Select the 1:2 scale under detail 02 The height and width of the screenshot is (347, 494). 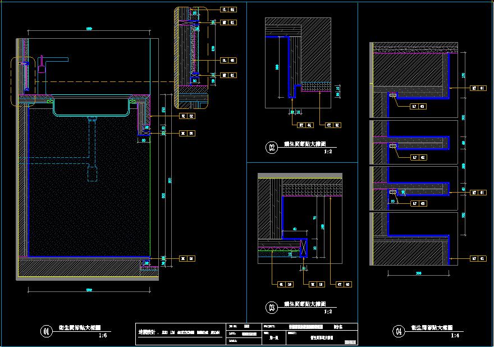[328, 152]
